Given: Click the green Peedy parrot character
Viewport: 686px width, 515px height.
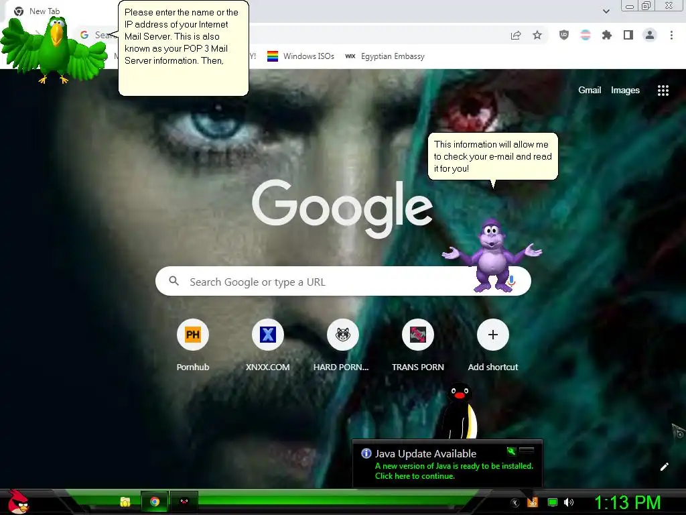Looking at the screenshot, I should coord(54,50).
